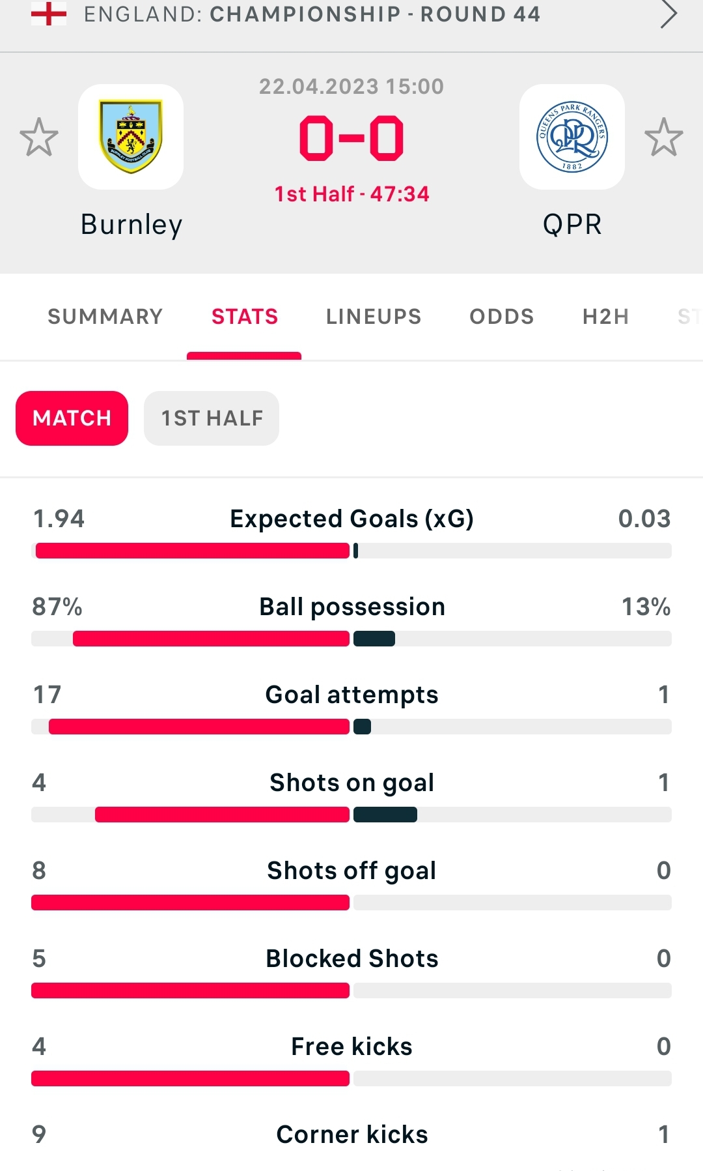Switch to the Summary tab

tap(105, 317)
